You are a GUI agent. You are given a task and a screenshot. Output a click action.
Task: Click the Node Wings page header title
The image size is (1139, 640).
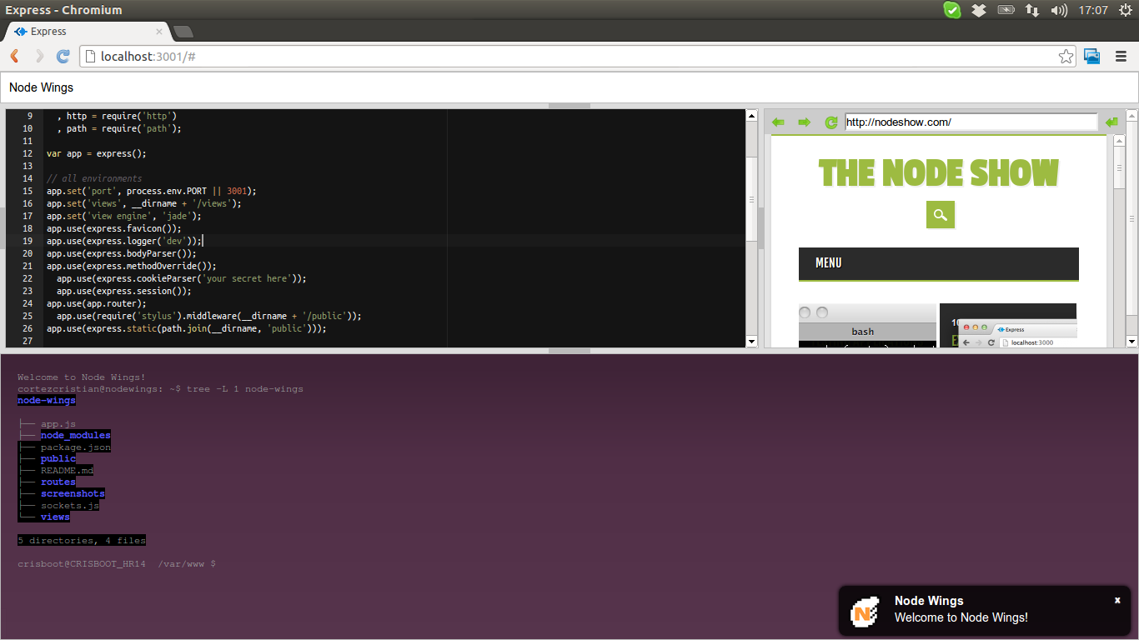pyautogui.click(x=41, y=87)
